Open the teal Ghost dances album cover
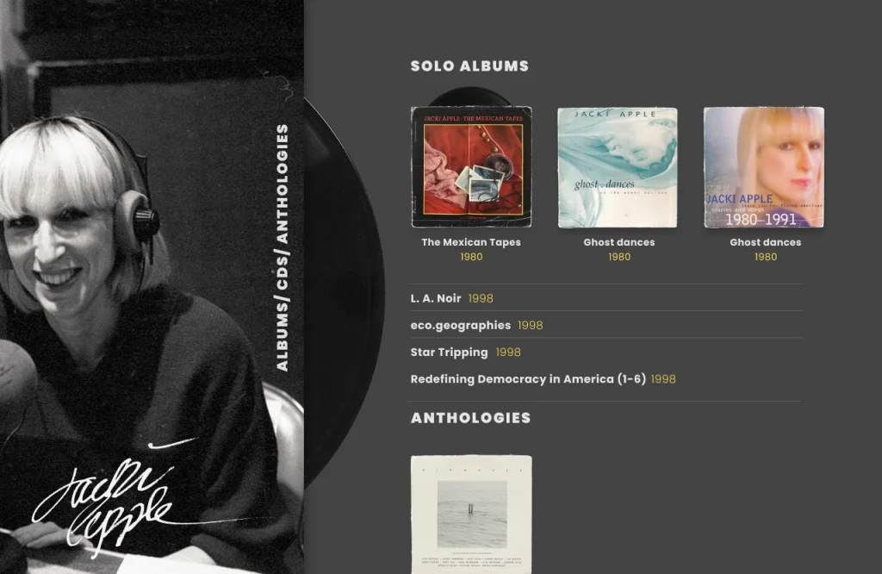This screenshot has width=882, height=574. [x=618, y=168]
